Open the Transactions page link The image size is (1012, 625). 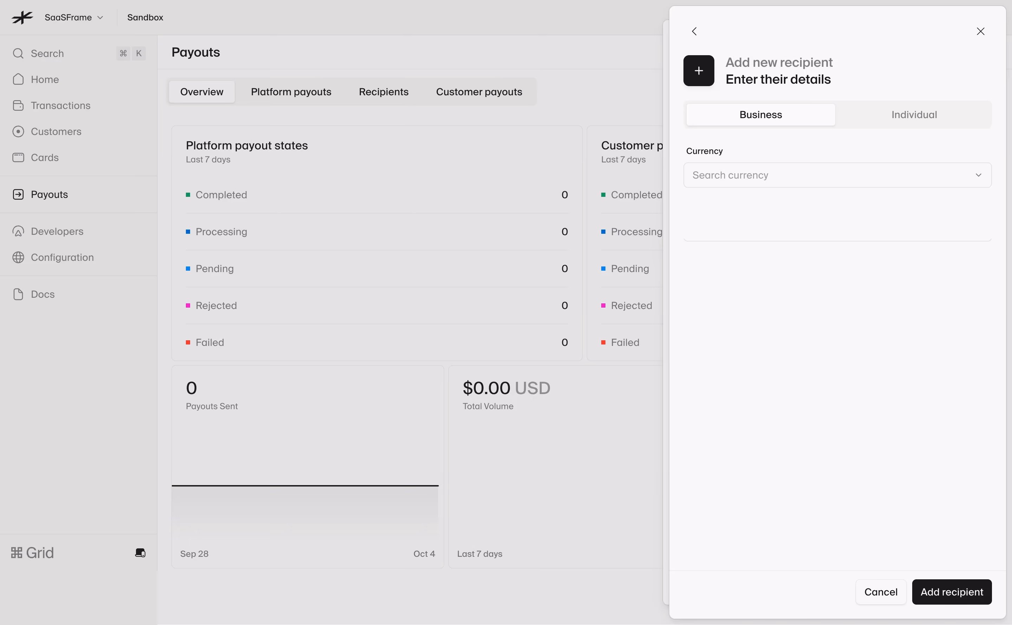[x=61, y=105]
